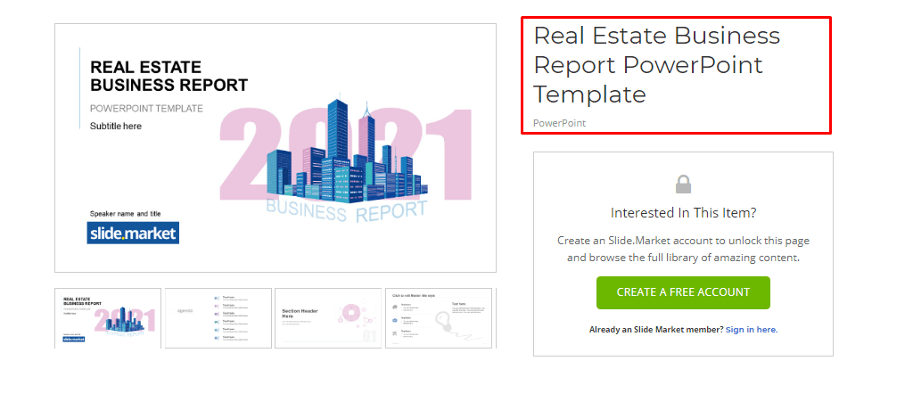Viewport: 913px width, 402px height.
Task: Click the Real Estate Business Report PowerPoint Template title
Action: click(x=656, y=64)
